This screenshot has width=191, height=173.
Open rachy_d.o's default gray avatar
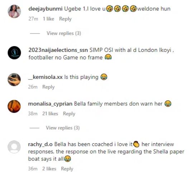coord(14,147)
